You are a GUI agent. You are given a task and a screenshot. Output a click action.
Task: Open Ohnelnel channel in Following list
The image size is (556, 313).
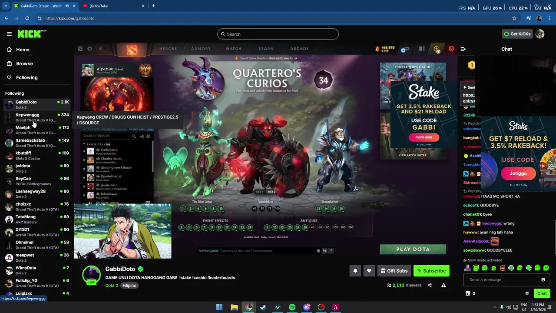click(x=36, y=245)
